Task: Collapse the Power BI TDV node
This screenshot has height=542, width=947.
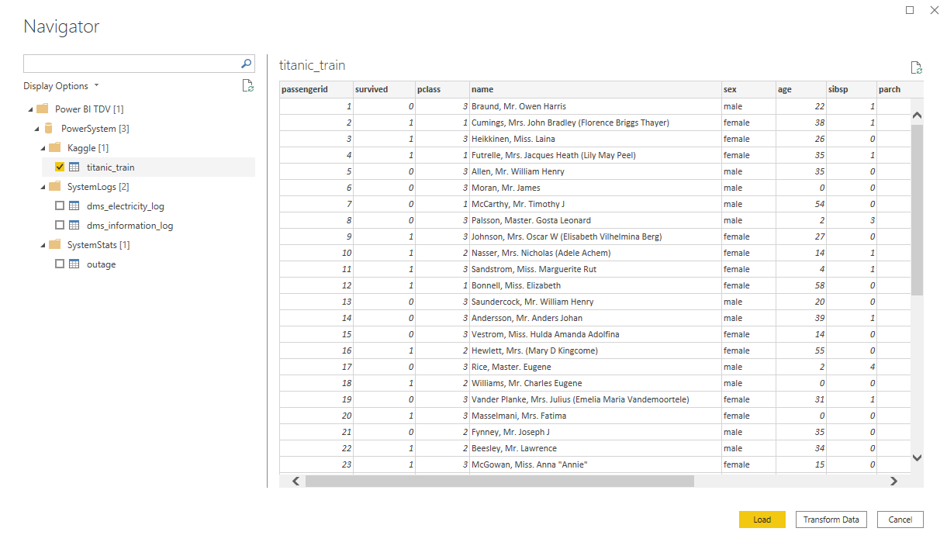Action: click(x=29, y=109)
